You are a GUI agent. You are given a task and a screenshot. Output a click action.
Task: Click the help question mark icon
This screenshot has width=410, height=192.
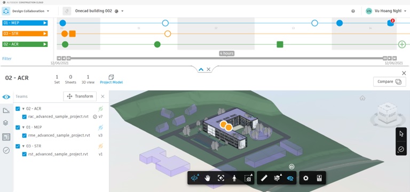coord(353,11)
